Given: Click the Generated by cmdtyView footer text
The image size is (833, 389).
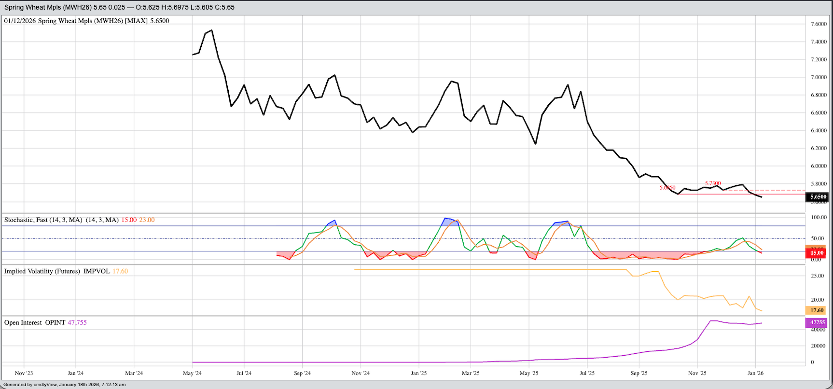Looking at the screenshot, I should coord(64,385).
